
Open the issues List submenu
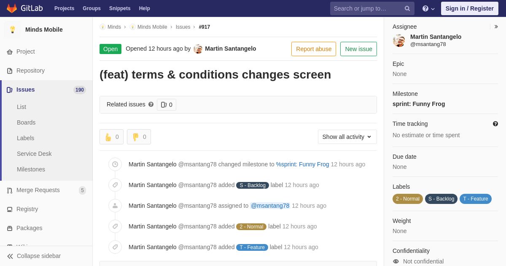point(22,107)
